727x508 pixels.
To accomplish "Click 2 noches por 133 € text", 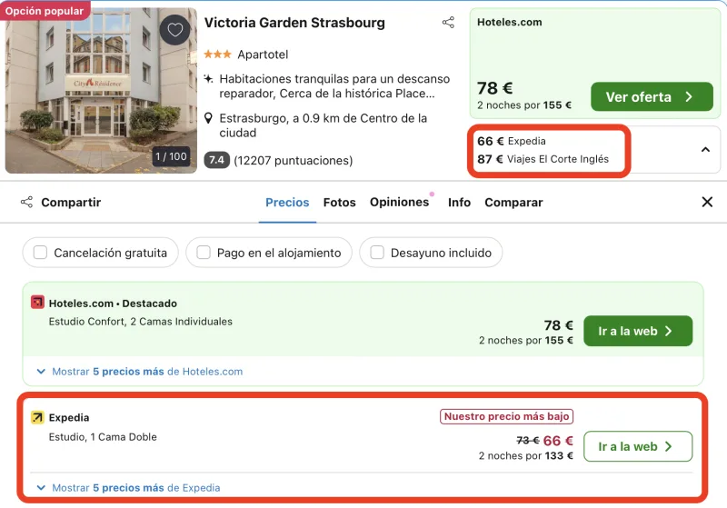I will [x=526, y=455].
